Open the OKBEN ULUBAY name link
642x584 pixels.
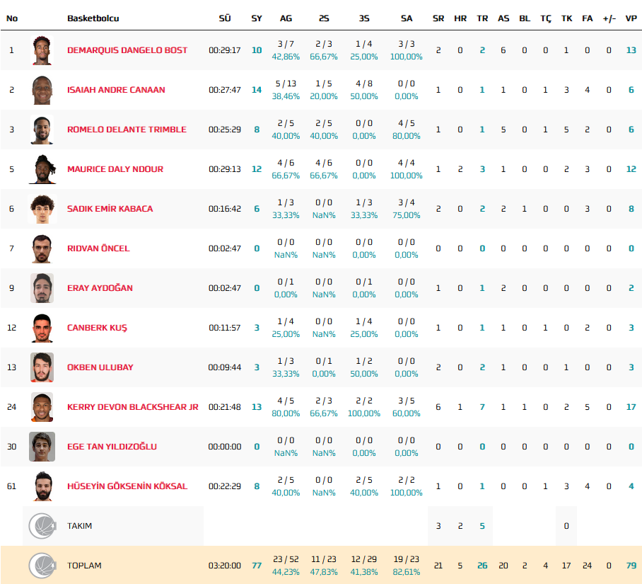(x=100, y=367)
